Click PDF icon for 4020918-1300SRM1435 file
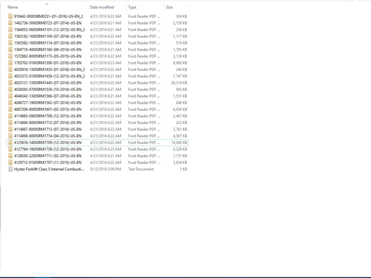 [x=10, y=69]
